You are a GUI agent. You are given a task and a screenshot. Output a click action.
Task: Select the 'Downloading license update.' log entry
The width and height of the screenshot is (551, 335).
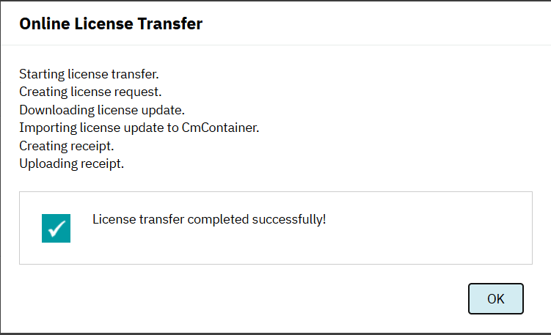click(x=102, y=110)
